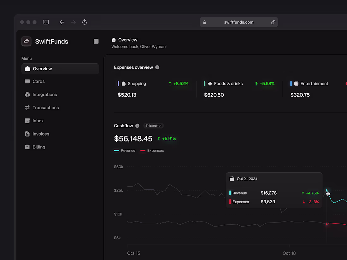The image size is (347, 260).
Task: Click the Foods & drinks green marker
Action: 205,84
